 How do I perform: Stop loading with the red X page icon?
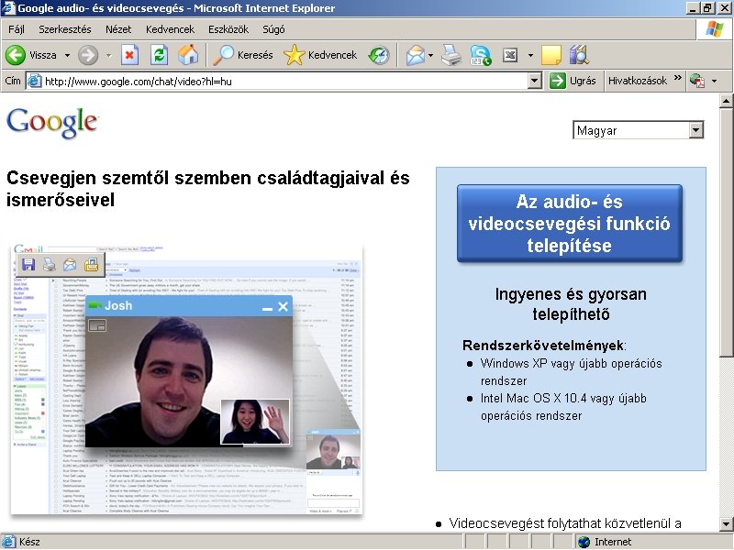[129, 55]
